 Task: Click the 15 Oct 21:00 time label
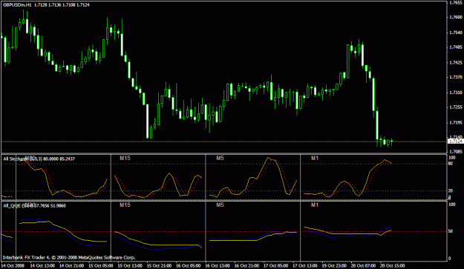(159, 265)
